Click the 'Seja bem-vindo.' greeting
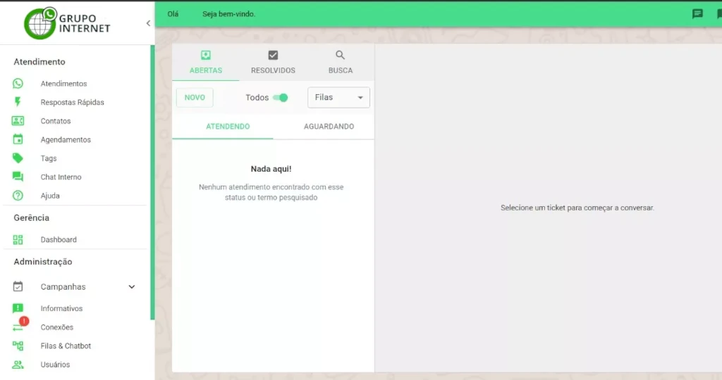The width and height of the screenshot is (722, 380). [229, 14]
